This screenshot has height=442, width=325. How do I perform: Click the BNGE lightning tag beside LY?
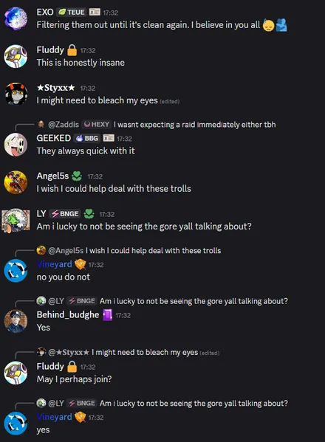(65, 214)
